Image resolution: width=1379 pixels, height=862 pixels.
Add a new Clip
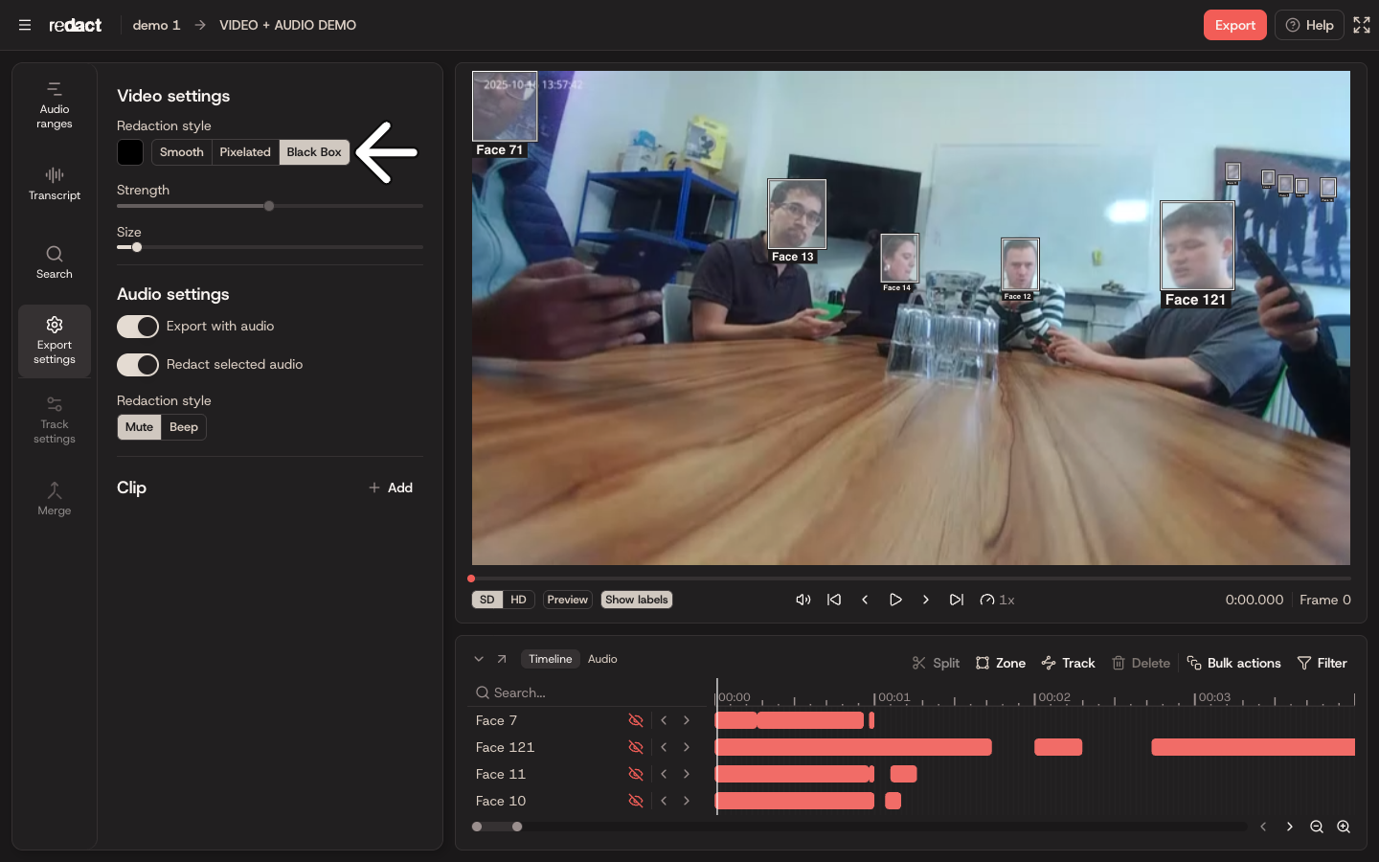(391, 488)
